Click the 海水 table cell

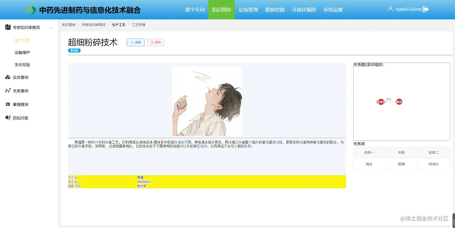point(369,164)
